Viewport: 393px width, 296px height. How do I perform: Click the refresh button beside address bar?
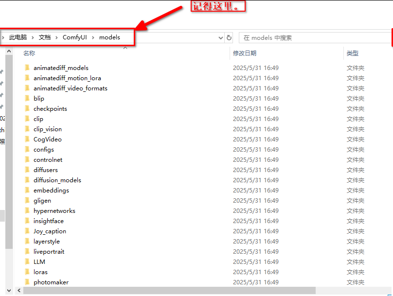point(229,37)
